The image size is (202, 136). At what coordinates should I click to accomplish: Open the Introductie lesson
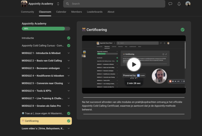pyautogui.click(x=46, y=38)
